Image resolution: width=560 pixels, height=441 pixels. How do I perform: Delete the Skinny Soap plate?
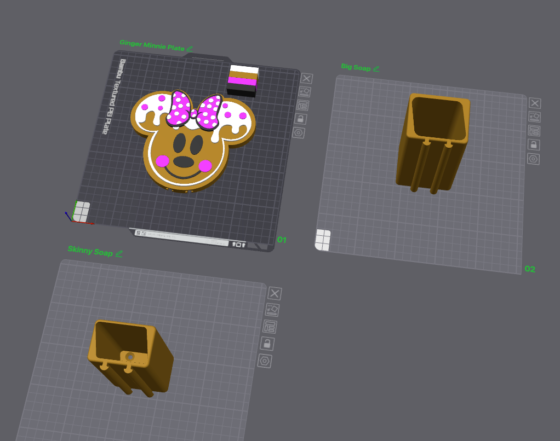(275, 293)
